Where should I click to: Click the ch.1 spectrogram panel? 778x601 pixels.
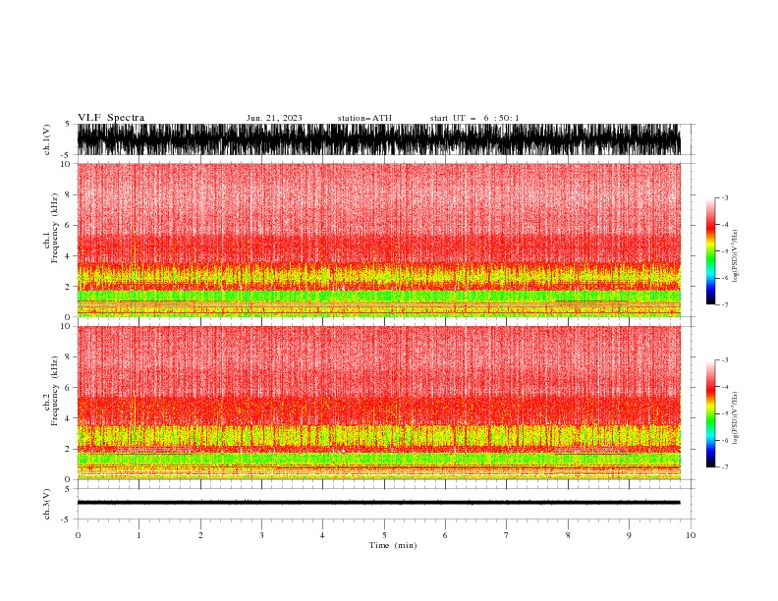378,240
